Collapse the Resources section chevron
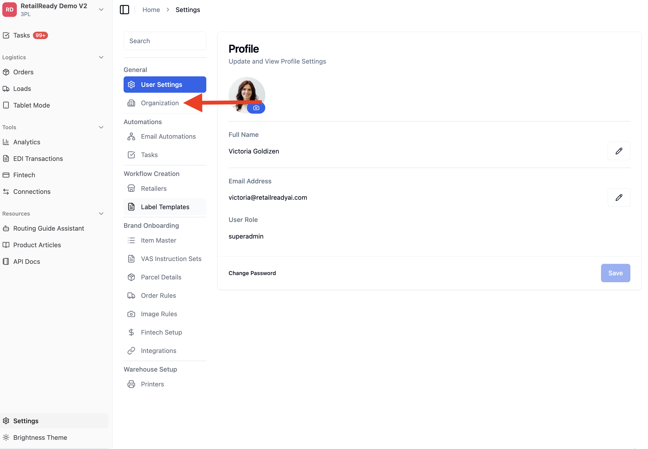The image size is (648, 449). click(x=101, y=214)
